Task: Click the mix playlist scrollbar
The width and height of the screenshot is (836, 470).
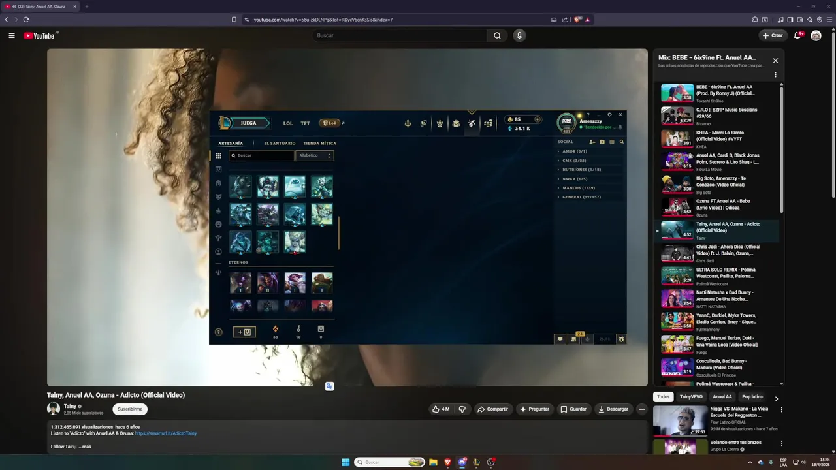Action: click(781, 149)
